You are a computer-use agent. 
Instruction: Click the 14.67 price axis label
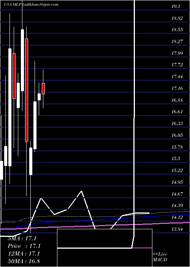(177, 194)
